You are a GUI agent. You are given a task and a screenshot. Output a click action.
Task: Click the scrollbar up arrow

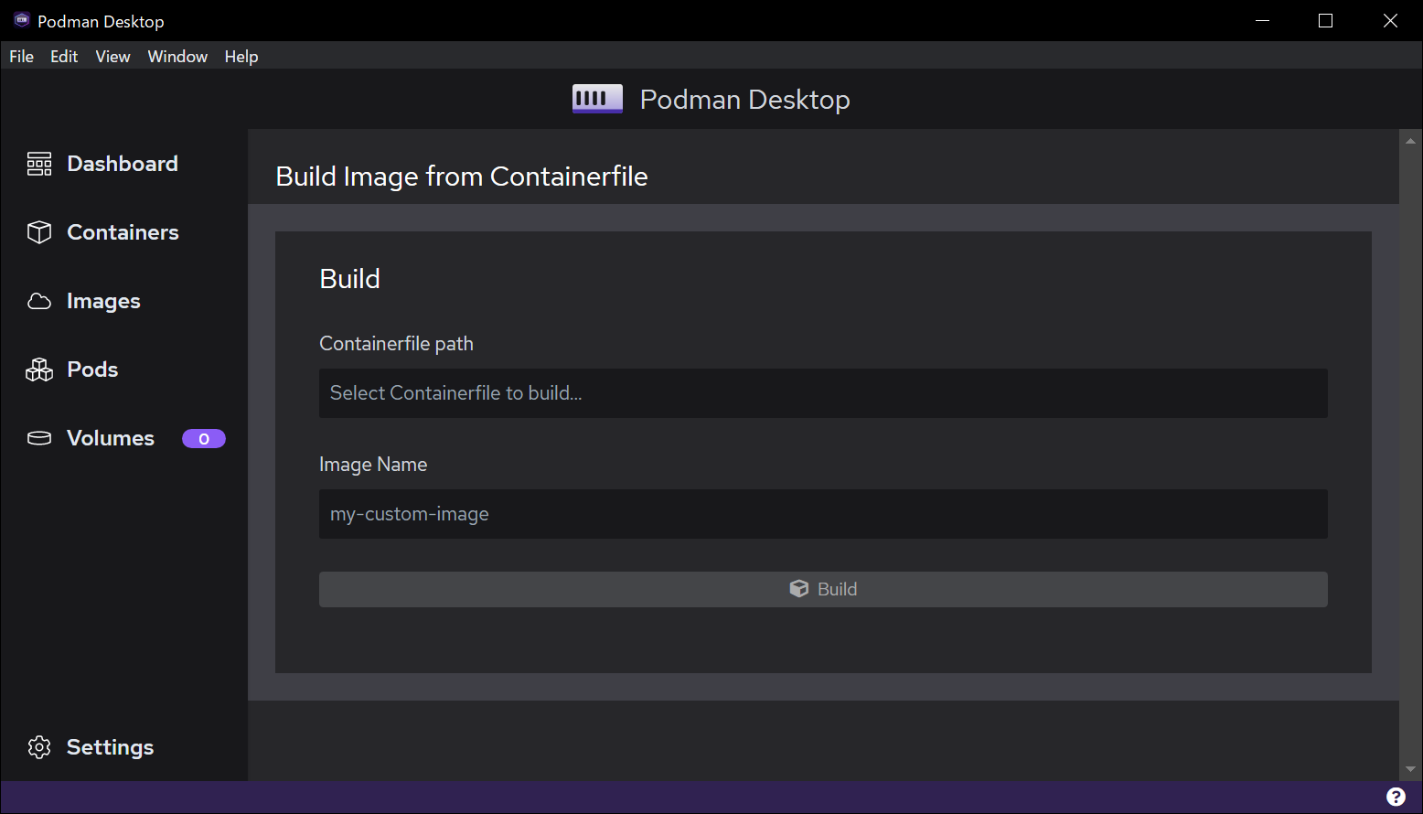pyautogui.click(x=1410, y=141)
